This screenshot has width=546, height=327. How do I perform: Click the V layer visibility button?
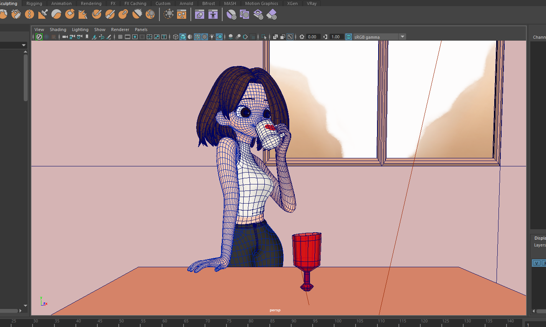(536, 263)
